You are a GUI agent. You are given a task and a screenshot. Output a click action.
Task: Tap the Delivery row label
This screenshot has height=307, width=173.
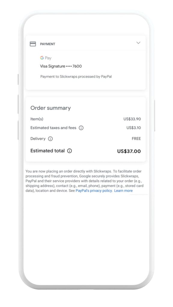click(x=38, y=139)
